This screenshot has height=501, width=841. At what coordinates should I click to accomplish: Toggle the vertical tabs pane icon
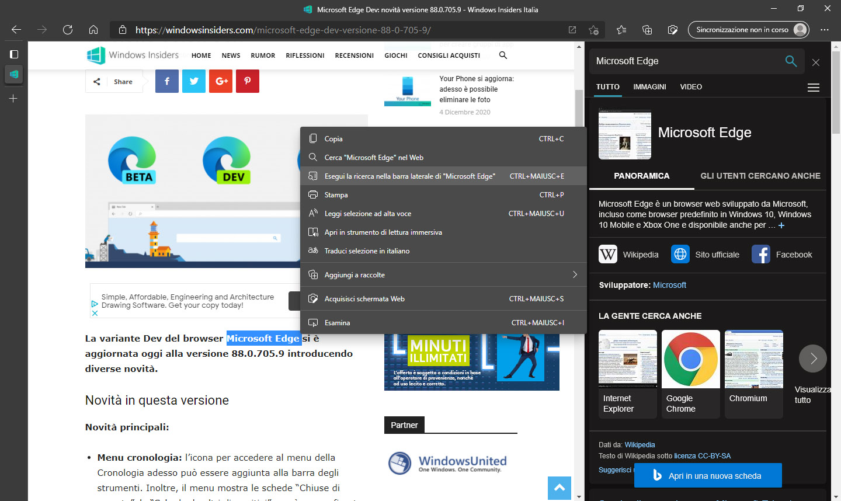pyautogui.click(x=14, y=54)
